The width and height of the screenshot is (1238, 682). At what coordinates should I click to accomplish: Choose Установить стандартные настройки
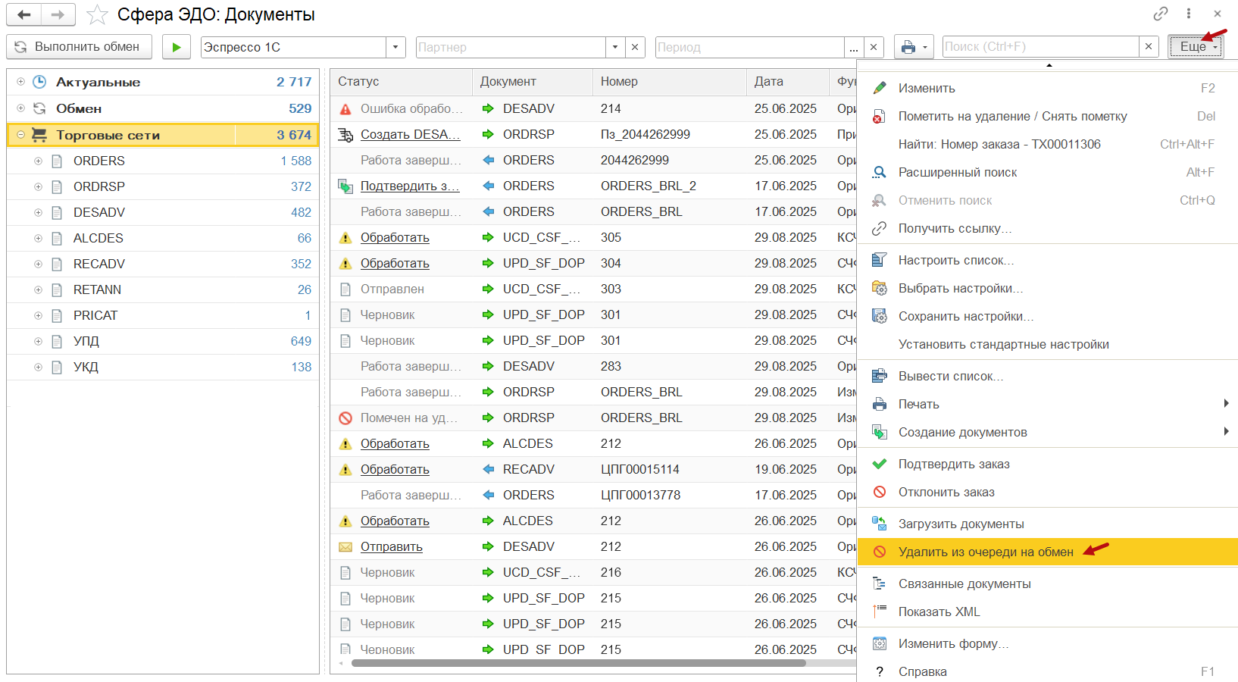[1047, 344]
